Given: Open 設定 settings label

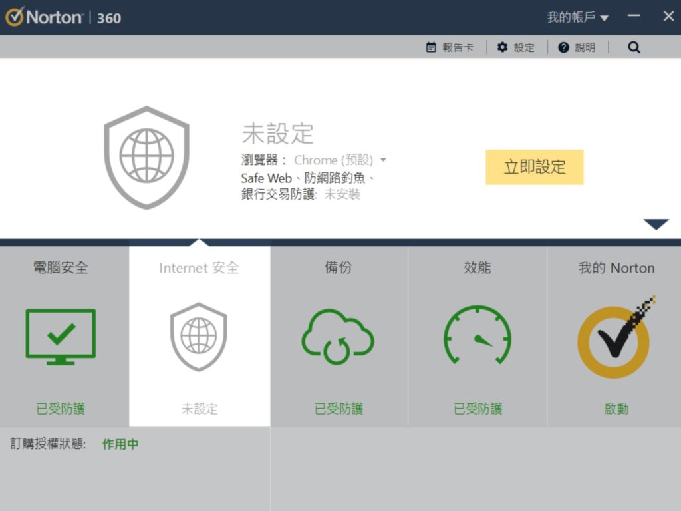Looking at the screenshot, I should click(x=524, y=47).
